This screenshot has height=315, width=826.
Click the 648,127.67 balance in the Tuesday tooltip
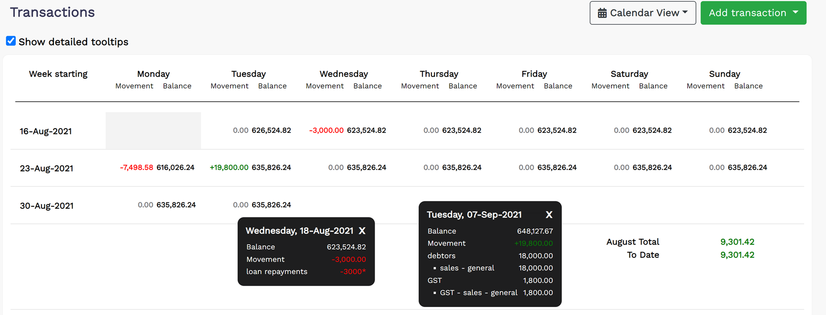[x=534, y=230]
